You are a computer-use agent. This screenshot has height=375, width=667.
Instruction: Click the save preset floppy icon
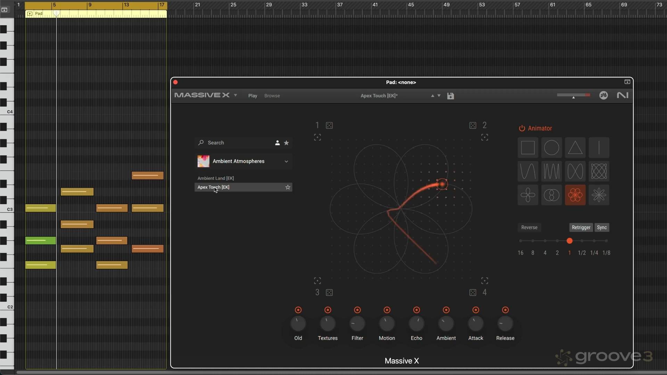[451, 96]
